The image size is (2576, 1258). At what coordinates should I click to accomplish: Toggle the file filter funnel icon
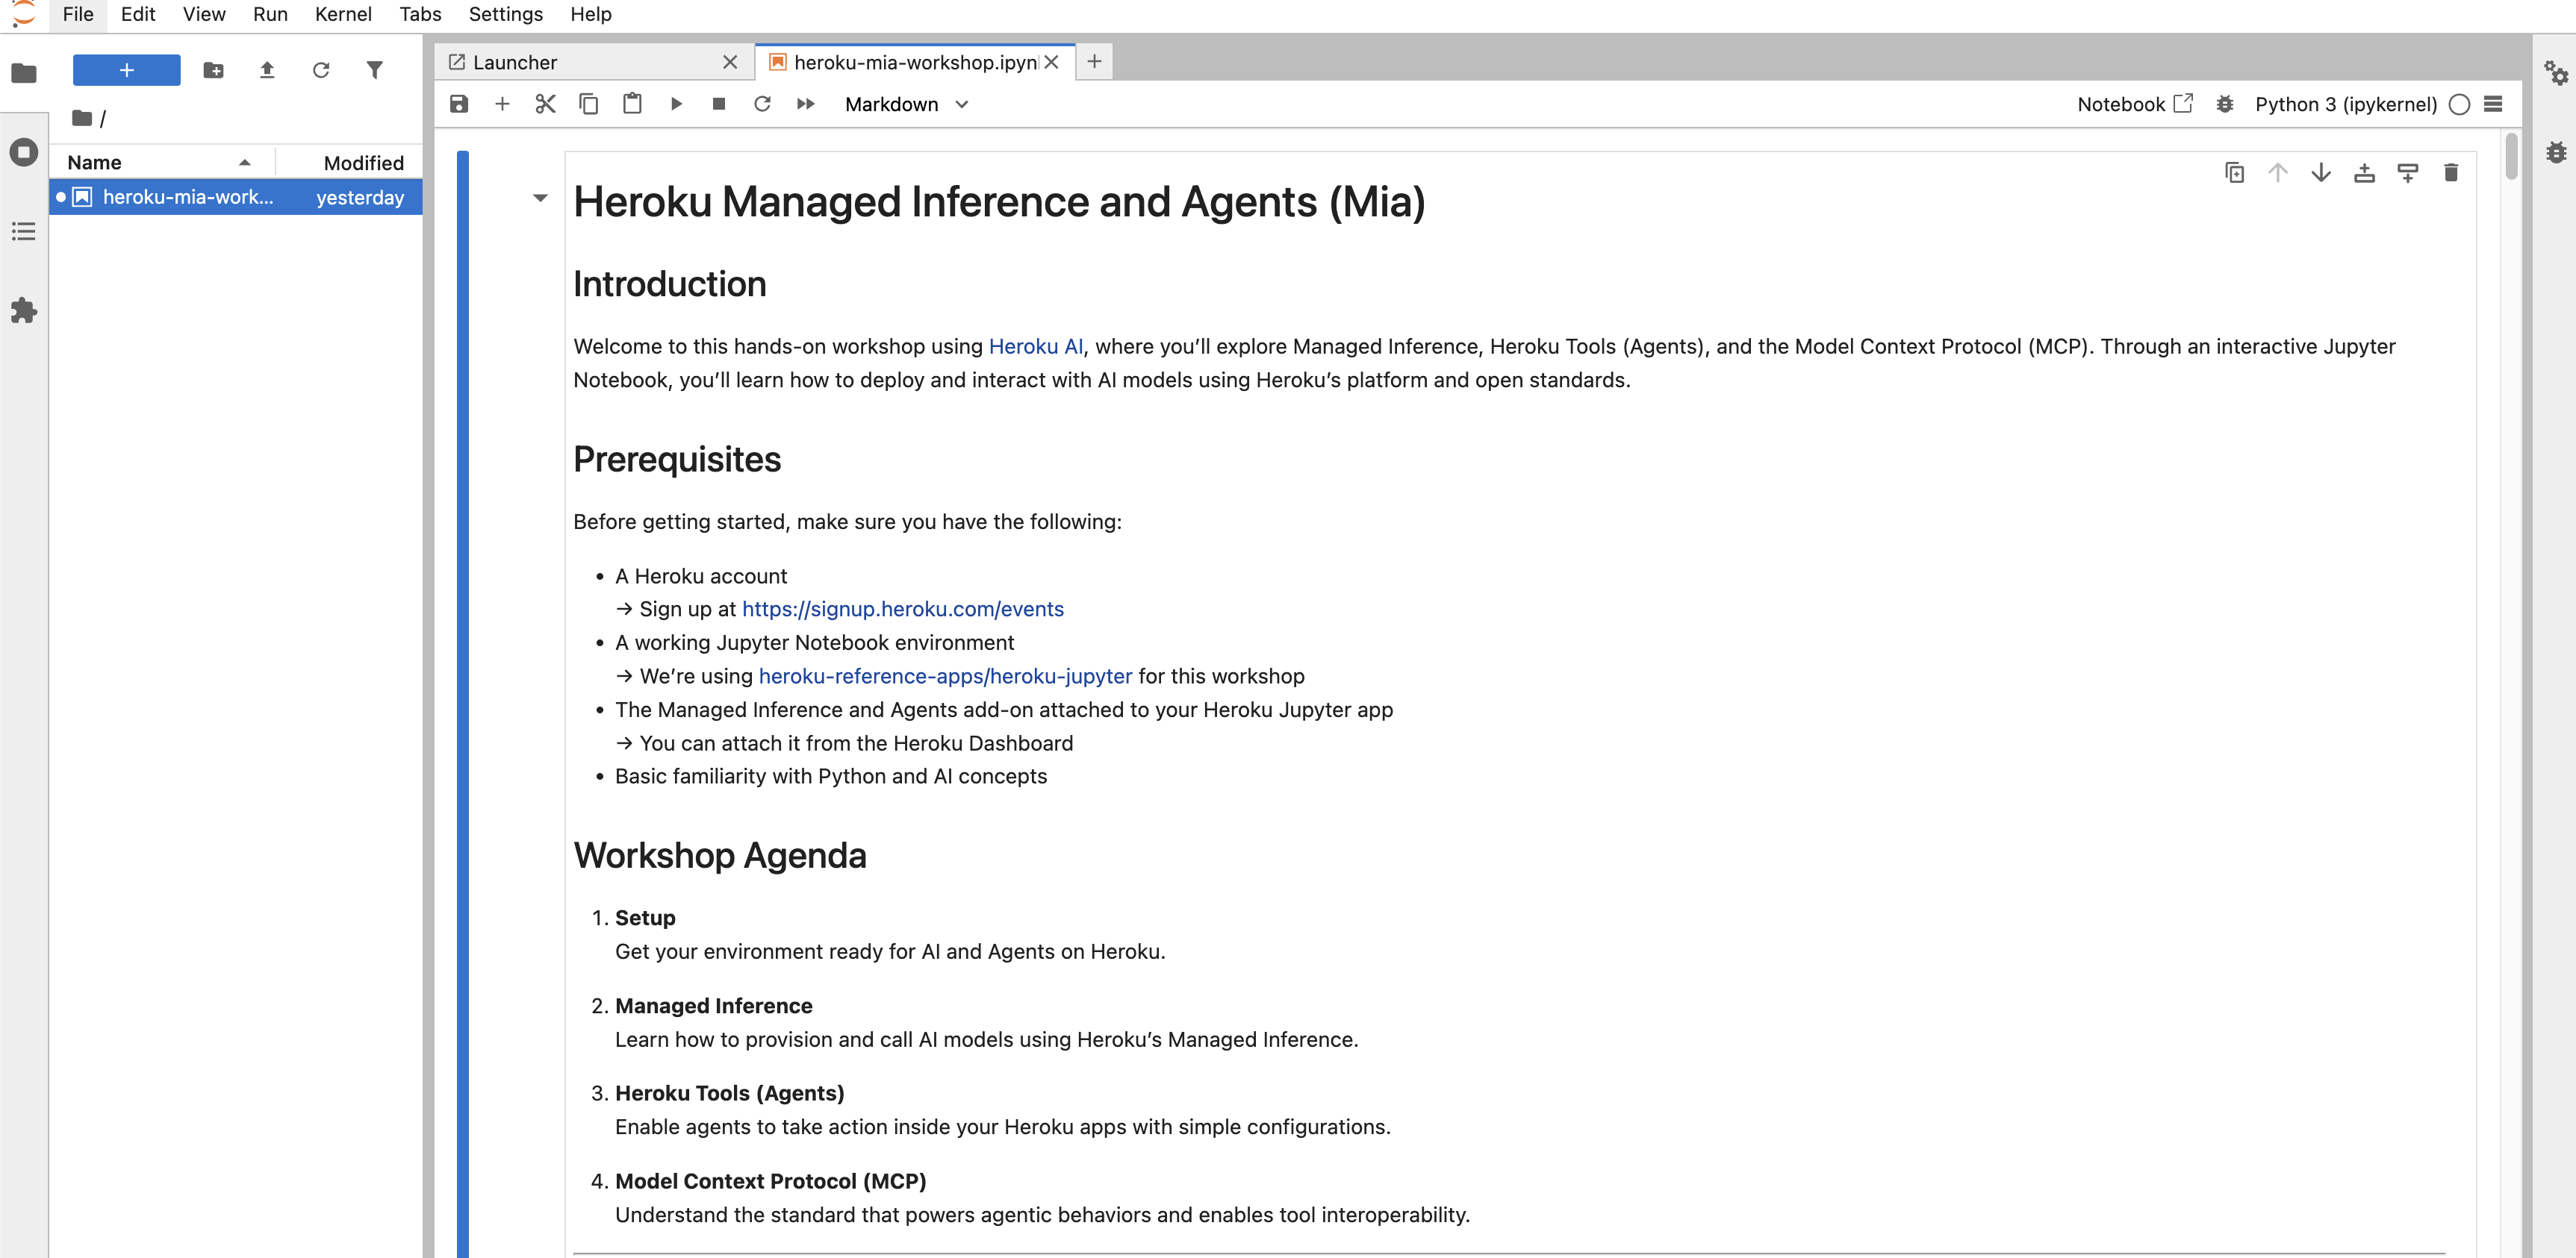(375, 70)
